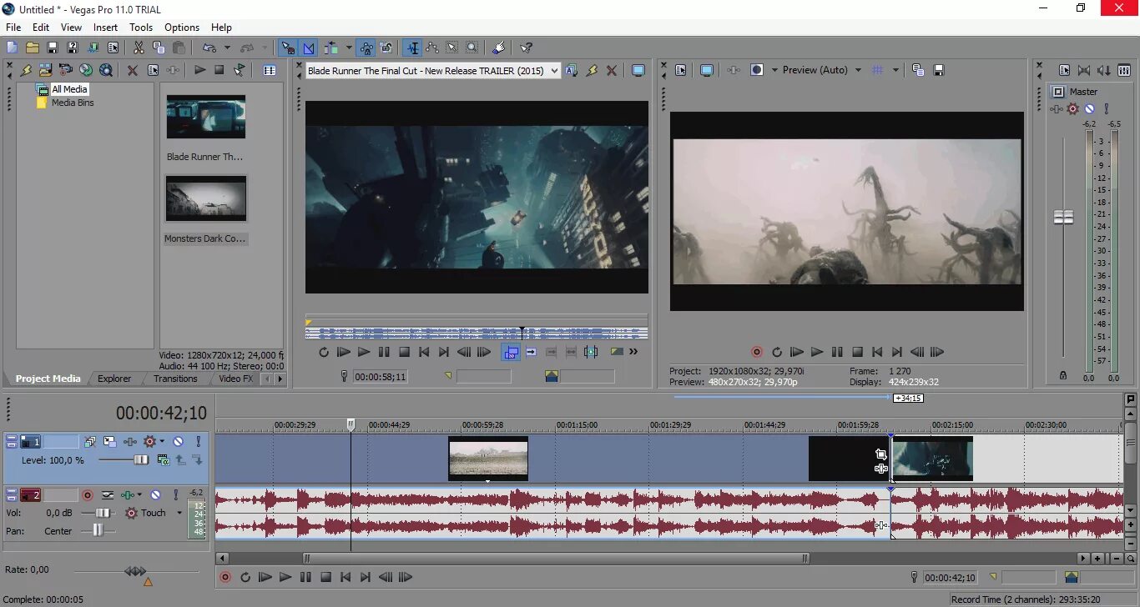Viewport: 1140px width, 607px height.
Task: Open the trimmer media selection dropdown
Action: 556,70
